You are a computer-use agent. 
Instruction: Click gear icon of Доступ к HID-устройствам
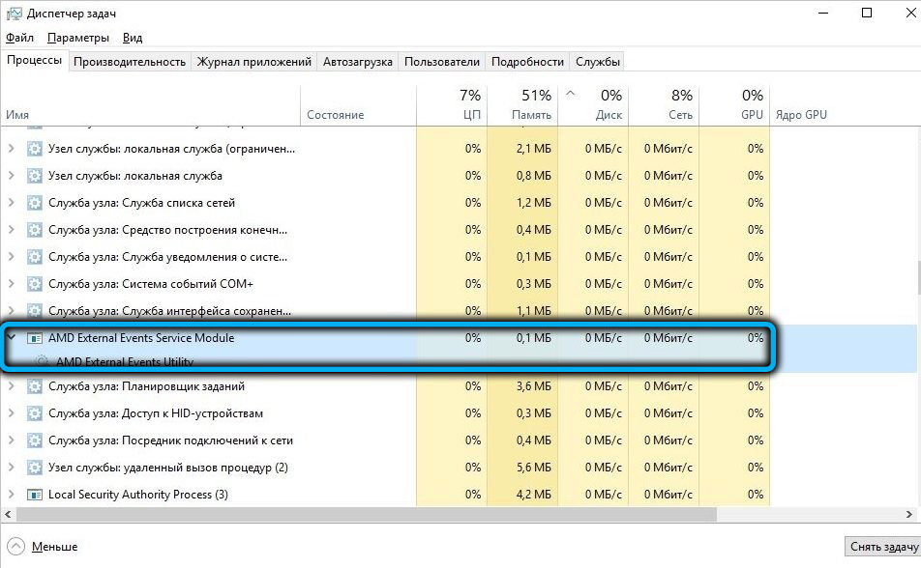(35, 413)
